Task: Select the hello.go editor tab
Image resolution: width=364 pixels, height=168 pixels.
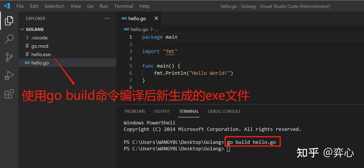Action: click(x=139, y=18)
